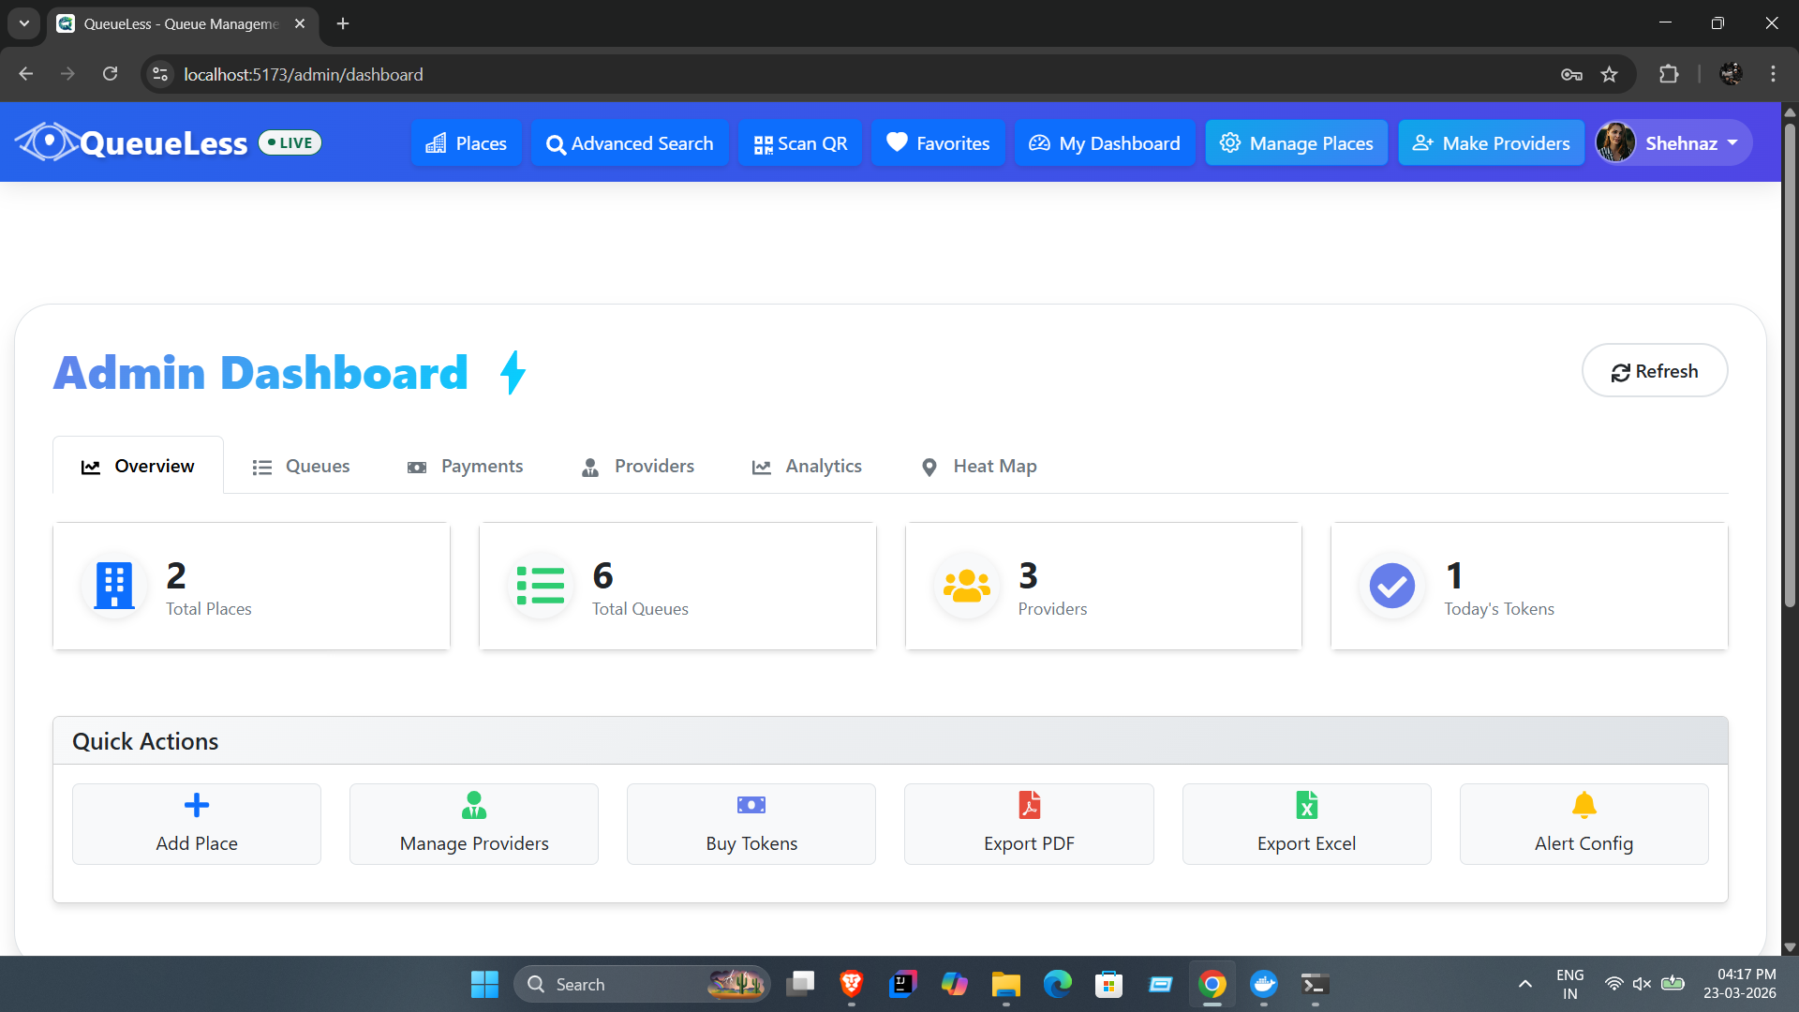Open the volume control in system tray
The width and height of the screenshot is (1799, 1012).
(x=1643, y=984)
